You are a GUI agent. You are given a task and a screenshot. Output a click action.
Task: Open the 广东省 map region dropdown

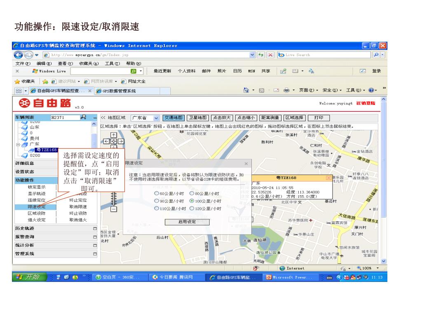tap(156, 118)
